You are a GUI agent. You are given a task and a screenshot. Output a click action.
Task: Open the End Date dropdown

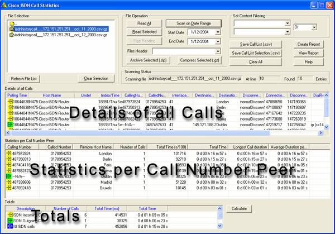(217, 41)
